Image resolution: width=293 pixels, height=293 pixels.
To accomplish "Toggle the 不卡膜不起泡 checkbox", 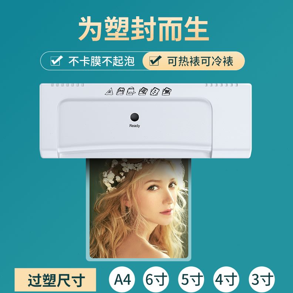I will tap(56, 61).
